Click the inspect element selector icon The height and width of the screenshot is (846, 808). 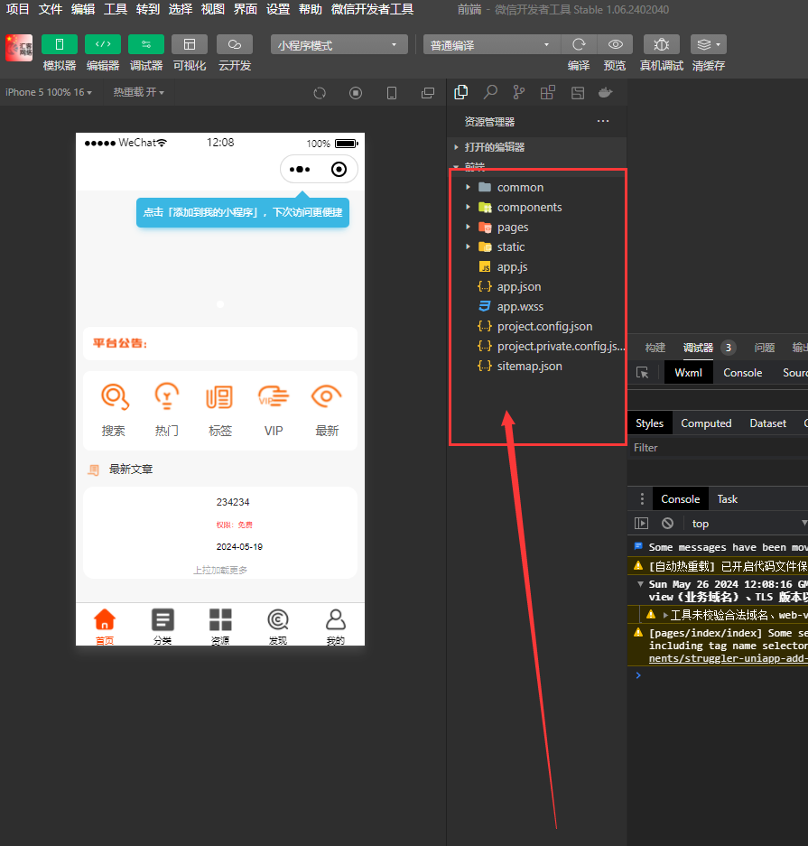click(643, 373)
